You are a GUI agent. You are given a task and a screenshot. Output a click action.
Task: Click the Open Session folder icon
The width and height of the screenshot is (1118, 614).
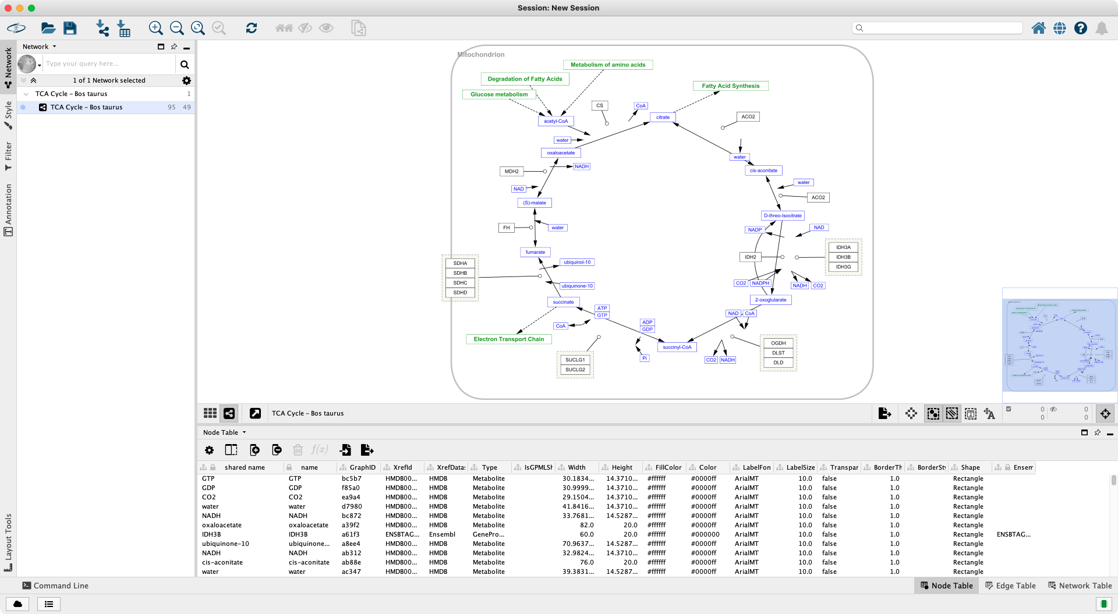[48, 28]
